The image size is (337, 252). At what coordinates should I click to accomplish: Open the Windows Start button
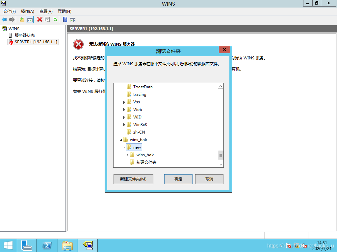pos(8,245)
